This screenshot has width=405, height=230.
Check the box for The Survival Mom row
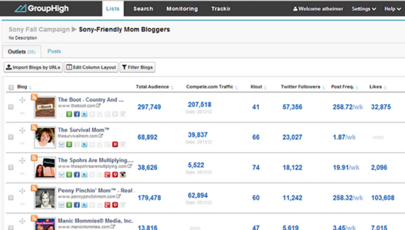(11, 136)
